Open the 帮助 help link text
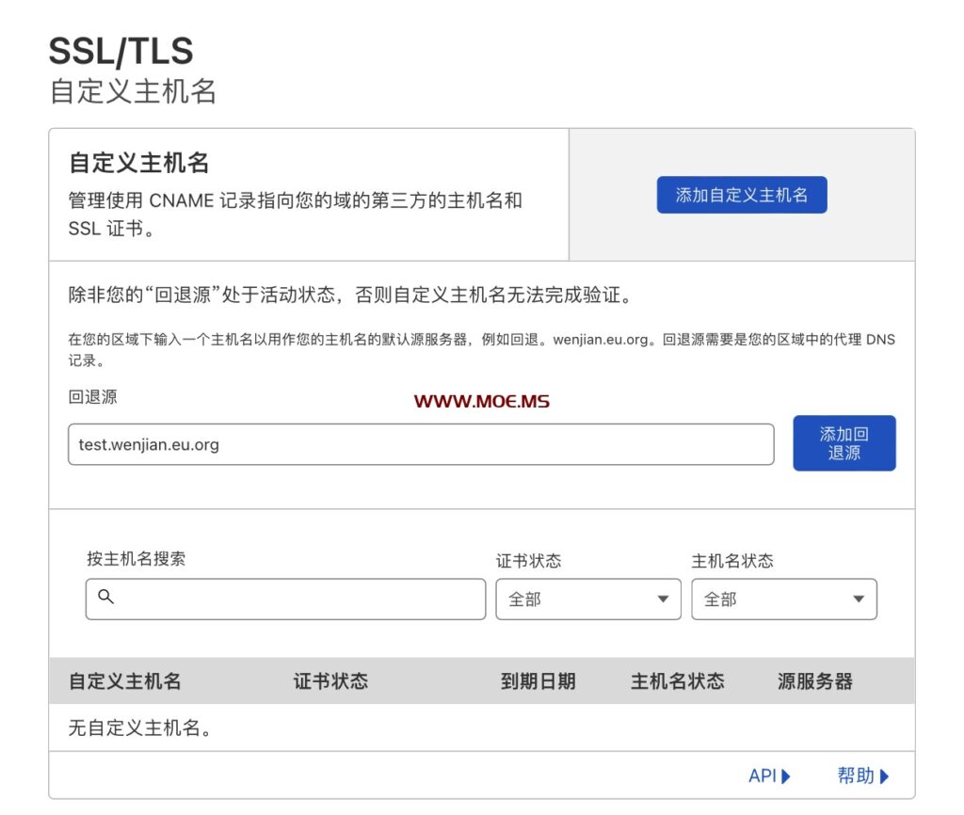The width and height of the screenshot is (964, 815). click(x=855, y=776)
